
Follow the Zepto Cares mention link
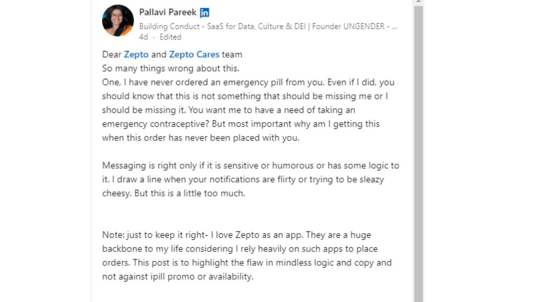tap(194, 55)
